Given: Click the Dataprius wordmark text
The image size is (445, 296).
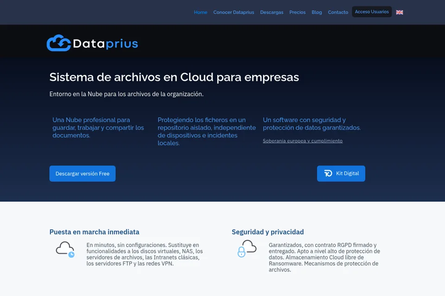Looking at the screenshot, I should pos(105,43).
